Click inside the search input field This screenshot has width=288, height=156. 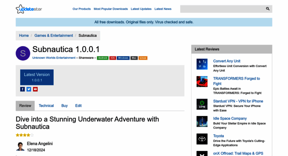tap(223, 9)
